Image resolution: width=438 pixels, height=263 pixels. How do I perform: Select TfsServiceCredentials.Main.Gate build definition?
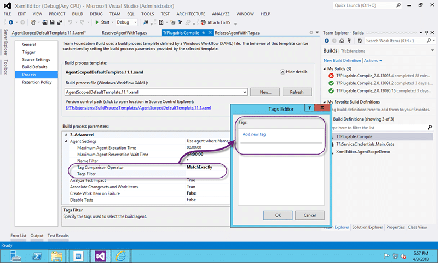pos(365,144)
